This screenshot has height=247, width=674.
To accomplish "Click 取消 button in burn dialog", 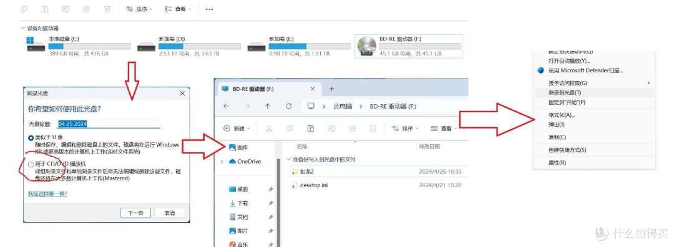I will [x=169, y=213].
